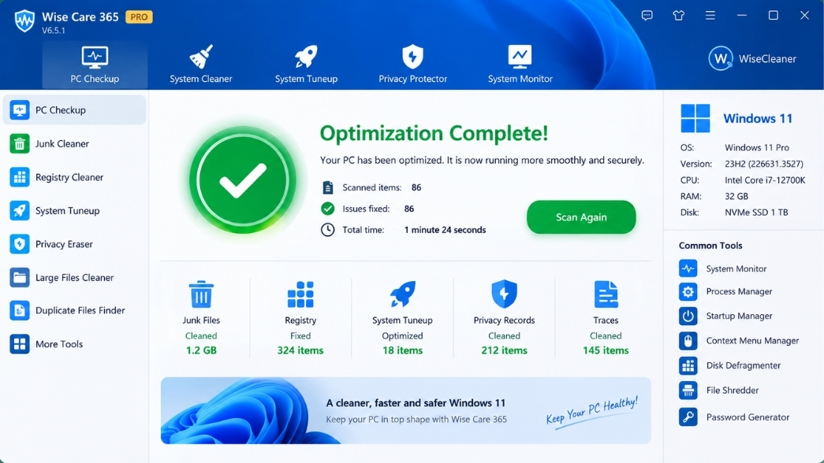The image size is (824, 463).
Task: Click the Registry grid icon
Action: pos(300,294)
